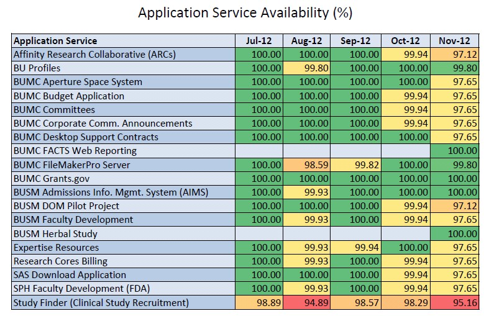This screenshot has width=484, height=316.
Task: Select the BUSM DOM Pilot Project label
Action: pyautogui.click(x=124, y=206)
